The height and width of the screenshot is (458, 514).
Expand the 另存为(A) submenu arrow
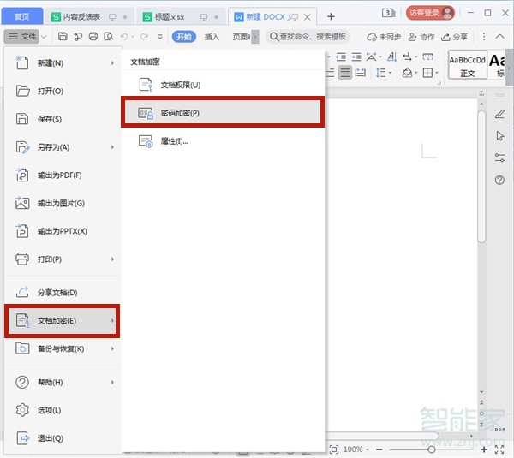tap(112, 147)
